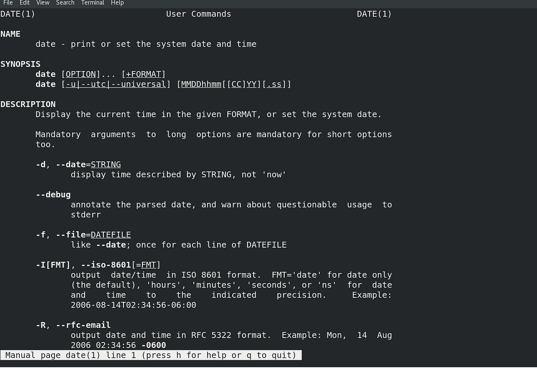The height and width of the screenshot is (368, 537).
Task: Open the Terminal menu
Action: click(92, 3)
